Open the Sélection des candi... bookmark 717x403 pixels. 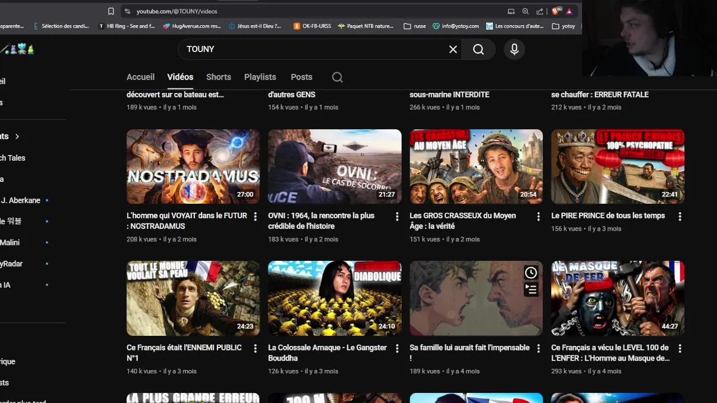tap(61, 26)
